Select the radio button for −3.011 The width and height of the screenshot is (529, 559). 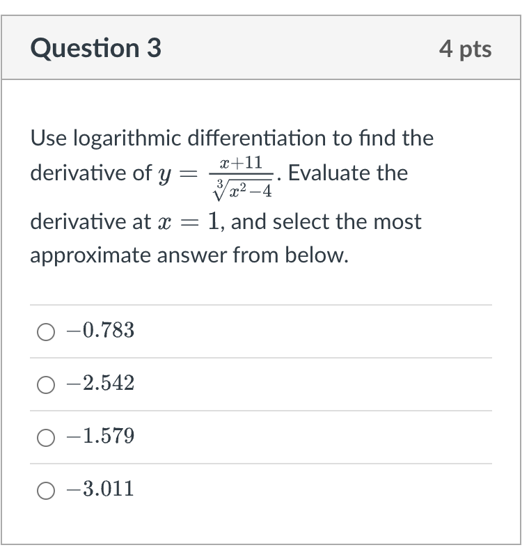(45, 491)
